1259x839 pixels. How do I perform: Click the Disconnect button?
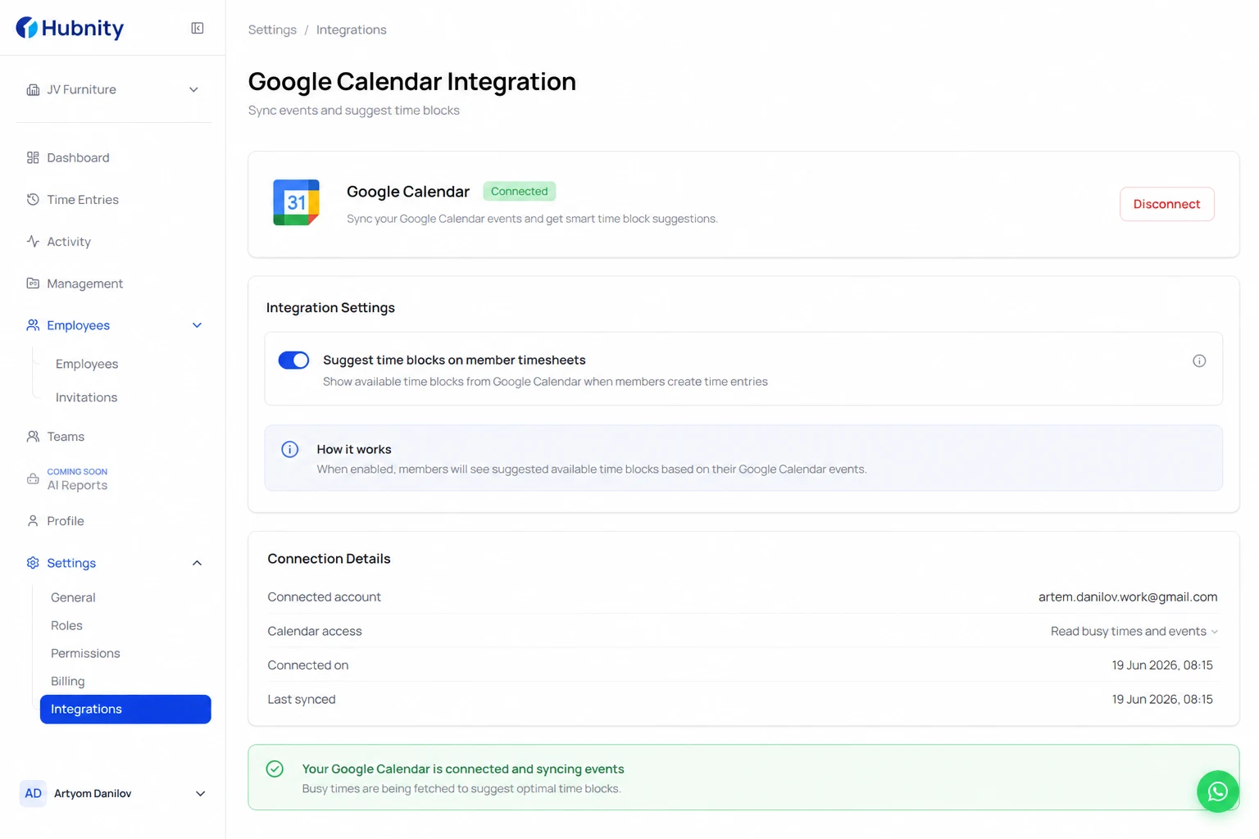1166,204
